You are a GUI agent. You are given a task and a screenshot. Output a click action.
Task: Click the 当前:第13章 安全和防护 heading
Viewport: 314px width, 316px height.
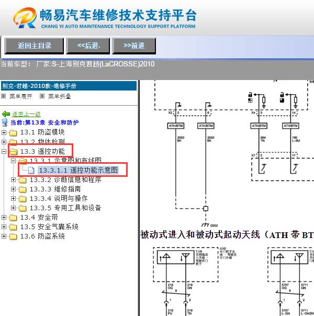pos(44,122)
